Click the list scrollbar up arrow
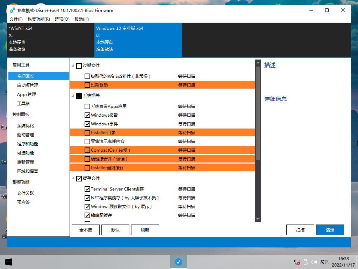 (258, 63)
